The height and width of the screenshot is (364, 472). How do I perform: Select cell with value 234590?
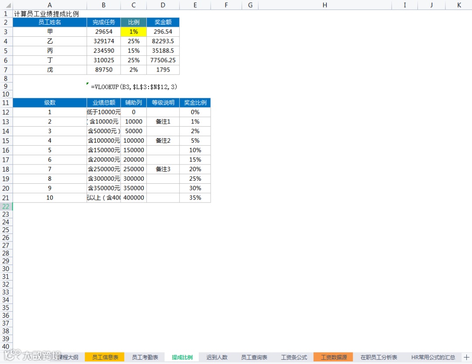104,51
